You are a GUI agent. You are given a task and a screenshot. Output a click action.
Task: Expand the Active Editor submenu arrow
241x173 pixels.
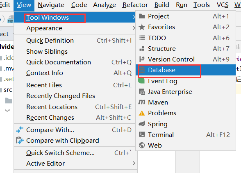point(134,163)
